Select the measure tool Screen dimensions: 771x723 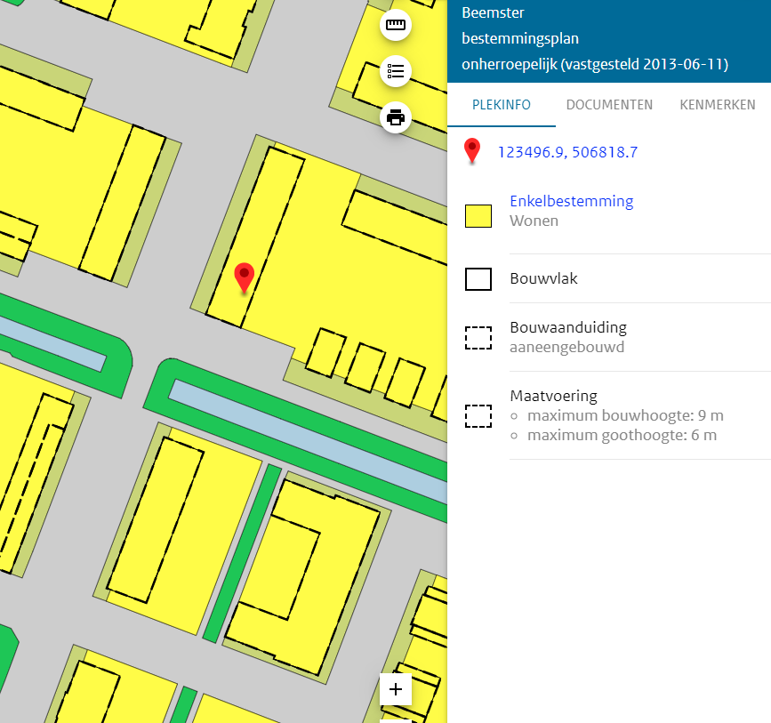[395, 25]
